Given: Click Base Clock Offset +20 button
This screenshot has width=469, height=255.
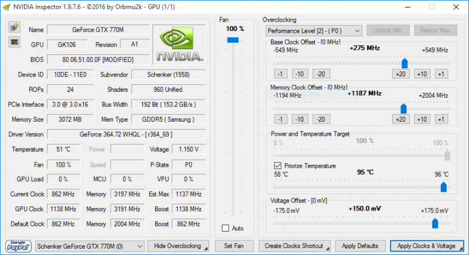Looking at the screenshot, I should (401, 74).
